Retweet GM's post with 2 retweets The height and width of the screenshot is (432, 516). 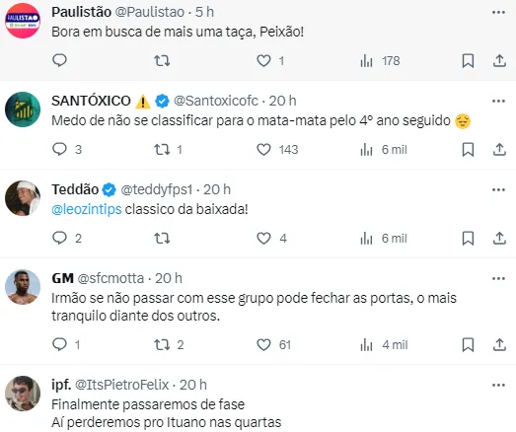(162, 345)
